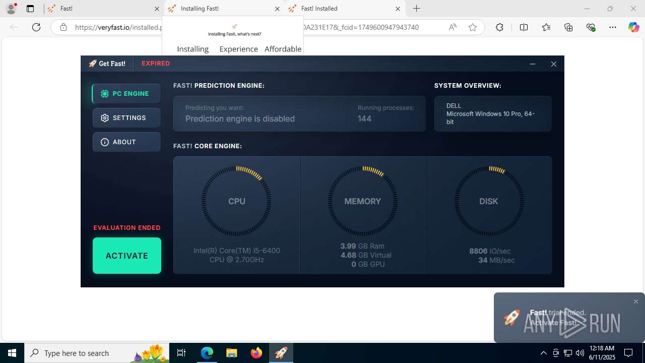Screen dimensions: 645x363
Task: Click the Get Fast! rocket logo
Action: coord(107,64)
